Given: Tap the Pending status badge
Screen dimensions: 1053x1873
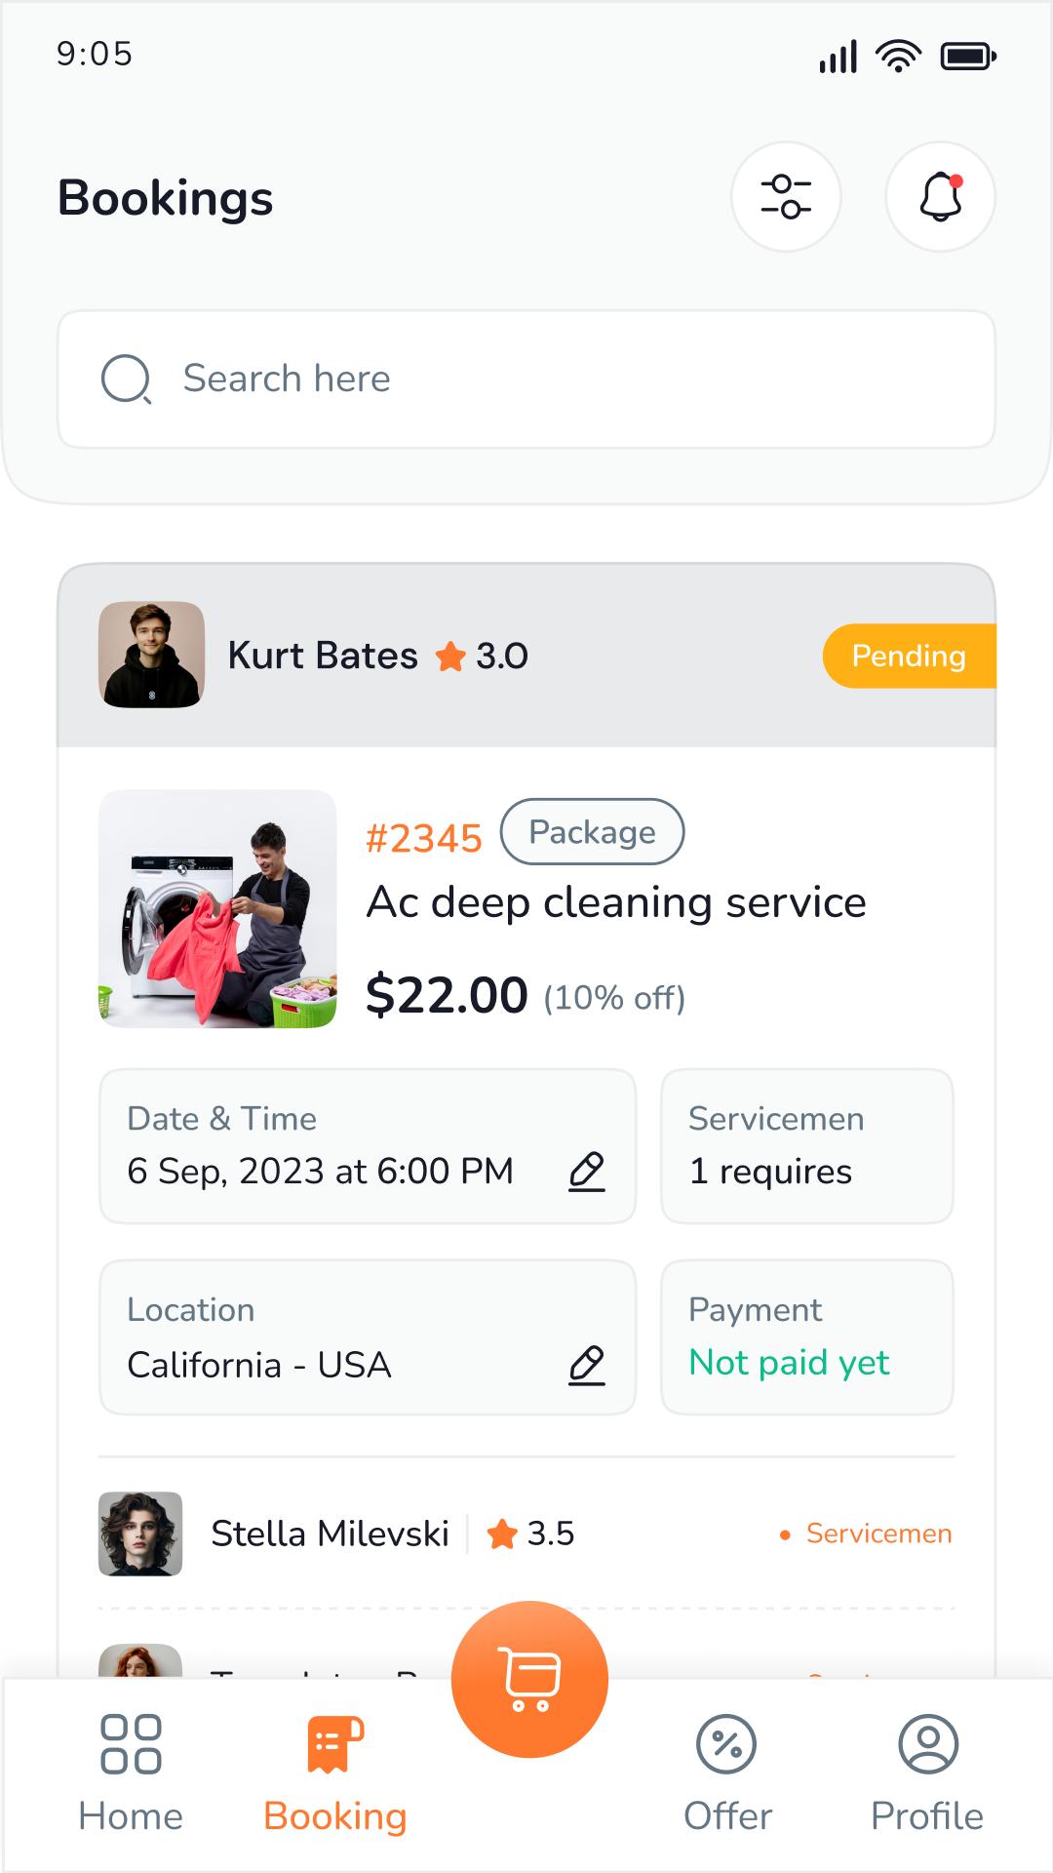Looking at the screenshot, I should pos(909,656).
